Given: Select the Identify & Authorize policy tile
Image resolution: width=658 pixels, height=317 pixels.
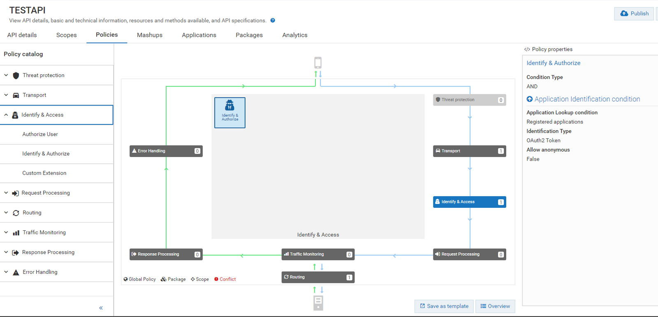Looking at the screenshot, I should click(230, 113).
